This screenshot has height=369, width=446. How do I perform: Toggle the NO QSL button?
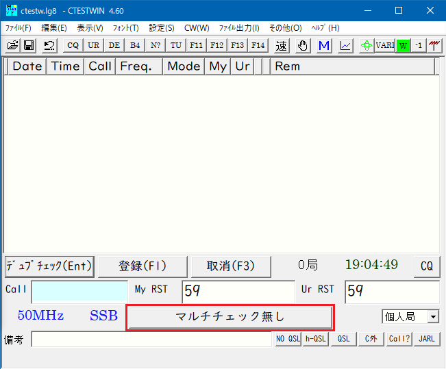[288, 339]
